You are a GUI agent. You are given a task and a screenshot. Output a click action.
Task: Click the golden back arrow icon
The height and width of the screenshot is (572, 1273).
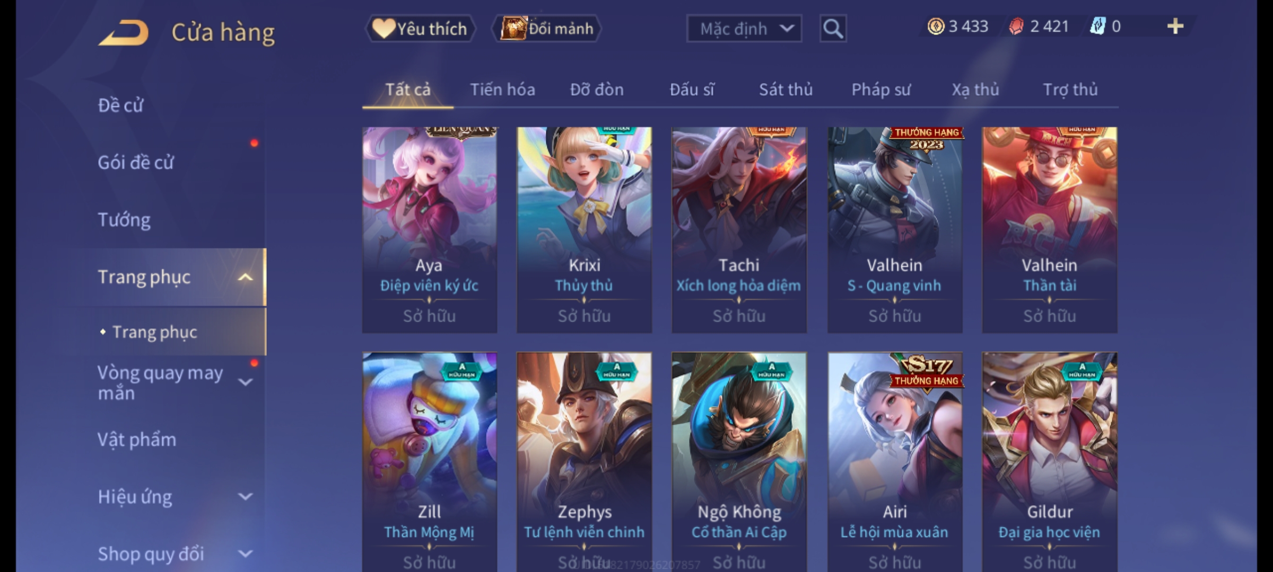(x=123, y=32)
